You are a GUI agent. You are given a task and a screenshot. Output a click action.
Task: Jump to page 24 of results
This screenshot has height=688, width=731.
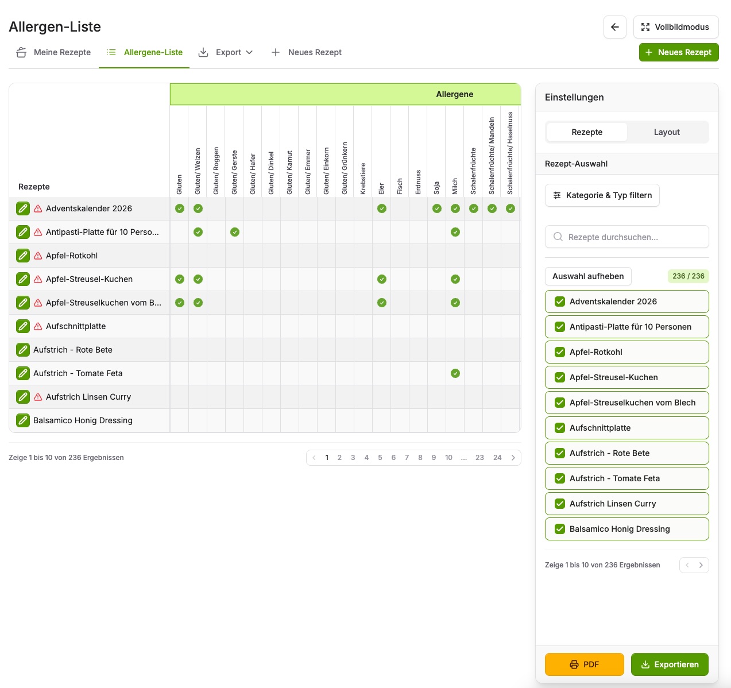(x=497, y=458)
